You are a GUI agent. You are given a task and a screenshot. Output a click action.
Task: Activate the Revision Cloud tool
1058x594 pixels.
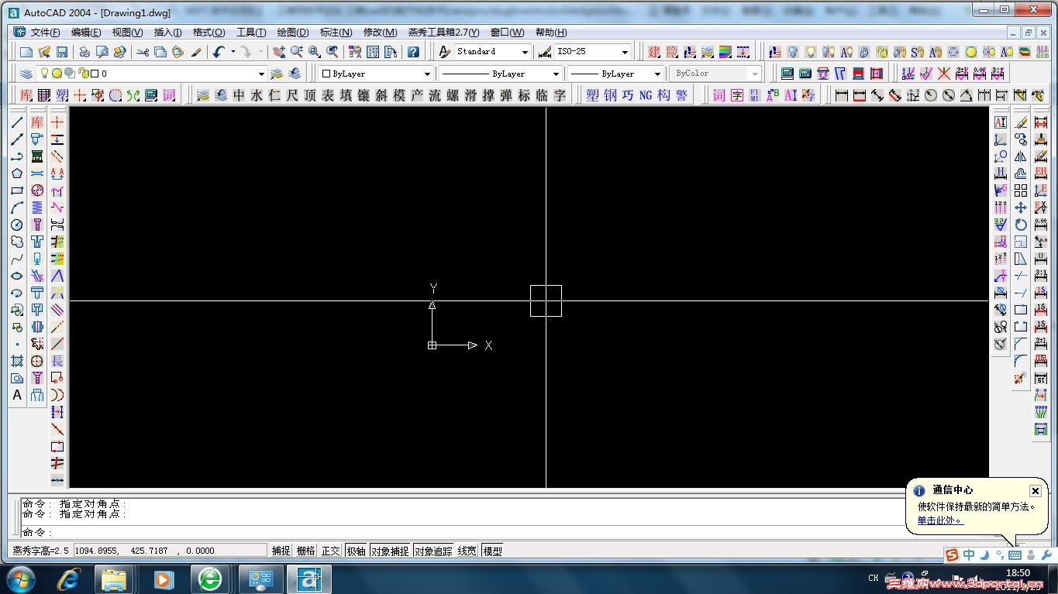17,242
